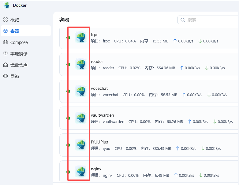Click nginx memory value 6.48 MB
This screenshot has height=185, width=239.
(x=162, y=176)
